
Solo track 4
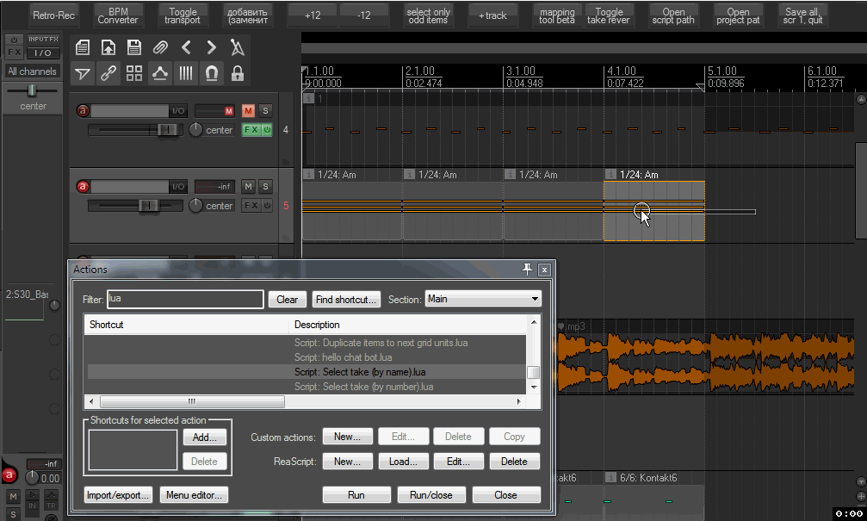[x=265, y=110]
